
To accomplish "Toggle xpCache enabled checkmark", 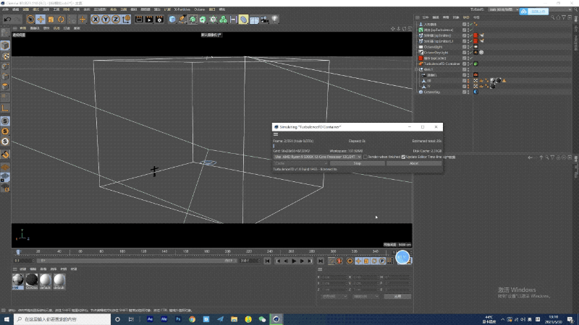I will pyautogui.click(x=471, y=58).
